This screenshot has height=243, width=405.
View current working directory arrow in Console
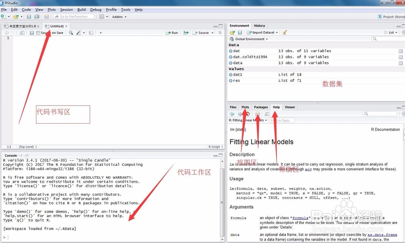coord(27,156)
